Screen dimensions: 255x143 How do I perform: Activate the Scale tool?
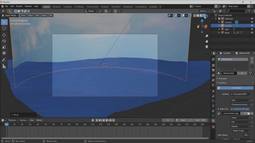click(x=4, y=47)
